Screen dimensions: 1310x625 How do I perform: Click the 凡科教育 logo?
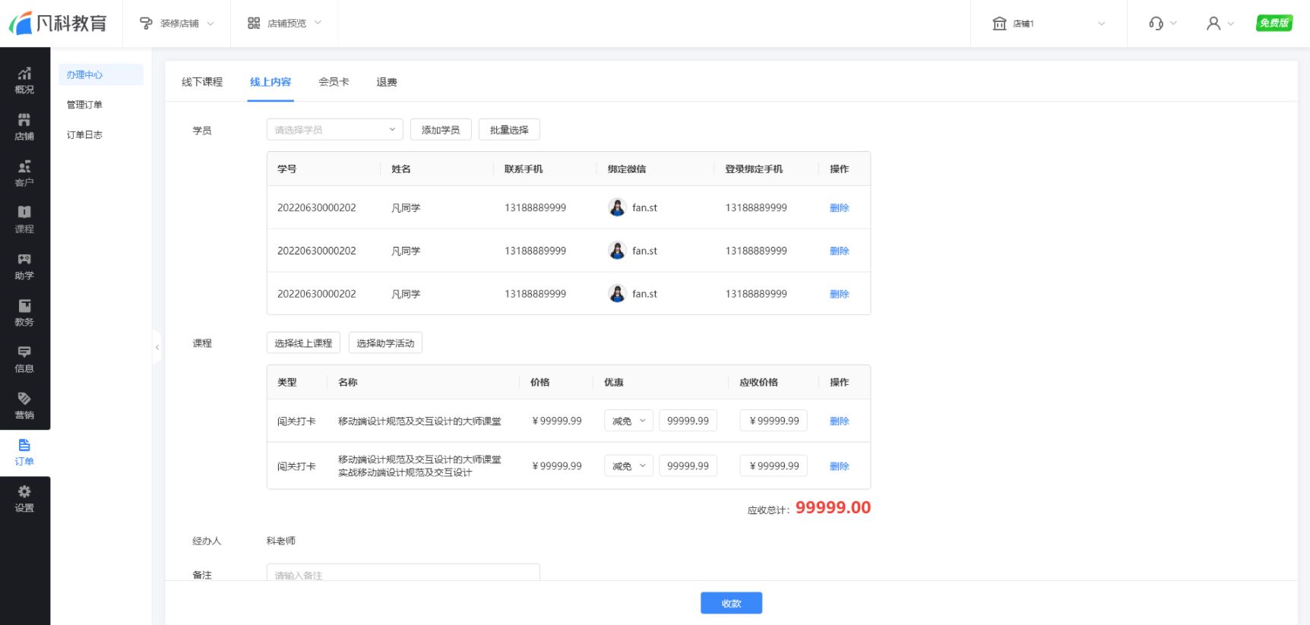58,23
